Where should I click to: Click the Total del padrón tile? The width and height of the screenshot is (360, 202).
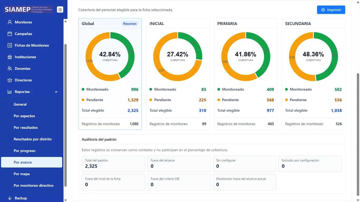(113, 164)
